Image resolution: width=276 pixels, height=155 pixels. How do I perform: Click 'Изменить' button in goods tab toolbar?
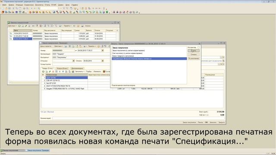tap(97, 71)
